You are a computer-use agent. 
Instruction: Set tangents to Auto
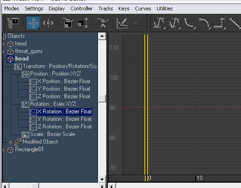point(159,23)
